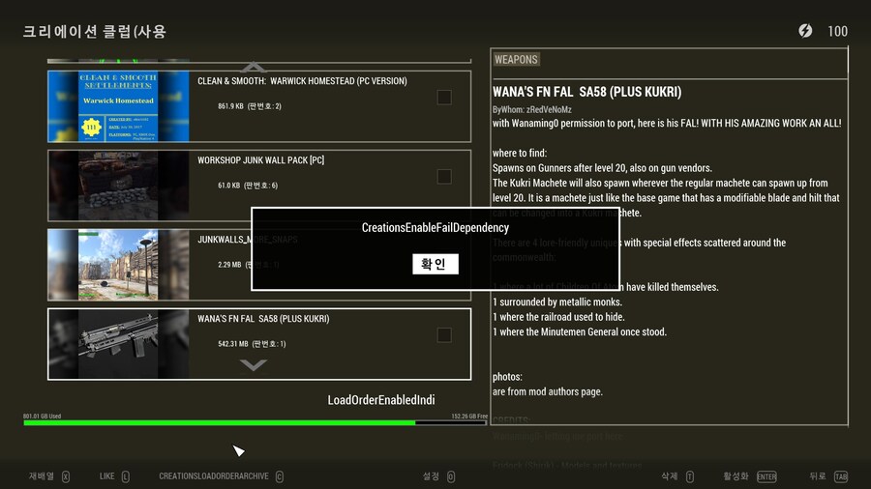Screen dimensions: 871x489
Task: Activate the mod with 활성화 button
Action: click(749, 476)
